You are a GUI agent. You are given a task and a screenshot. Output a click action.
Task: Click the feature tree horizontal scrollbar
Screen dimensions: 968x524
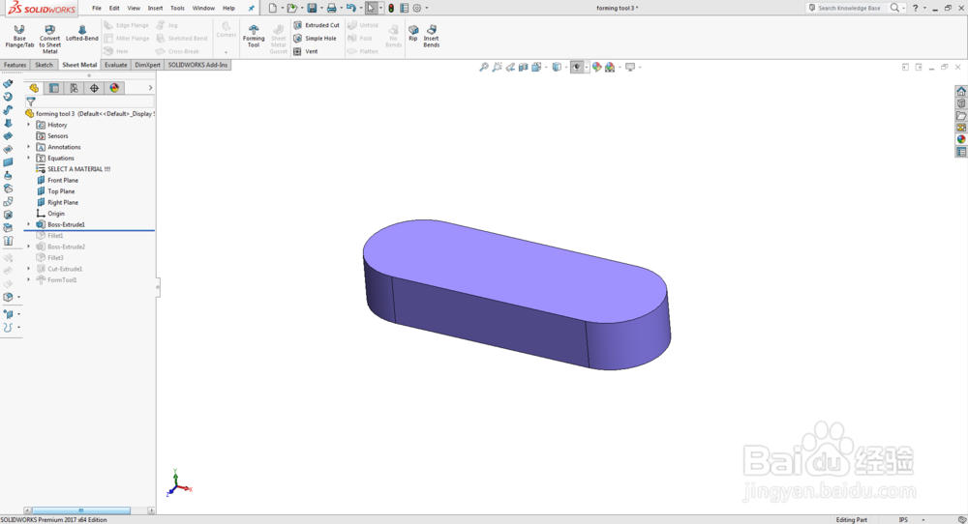click(x=81, y=510)
